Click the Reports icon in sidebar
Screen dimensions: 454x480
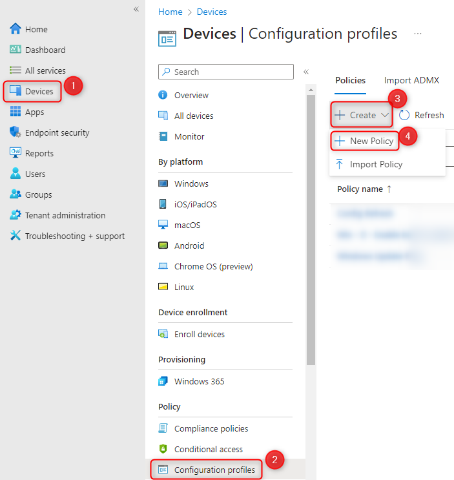coord(15,153)
